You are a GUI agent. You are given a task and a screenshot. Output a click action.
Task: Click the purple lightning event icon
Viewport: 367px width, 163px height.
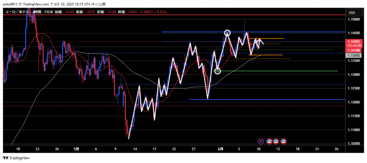pos(261,141)
